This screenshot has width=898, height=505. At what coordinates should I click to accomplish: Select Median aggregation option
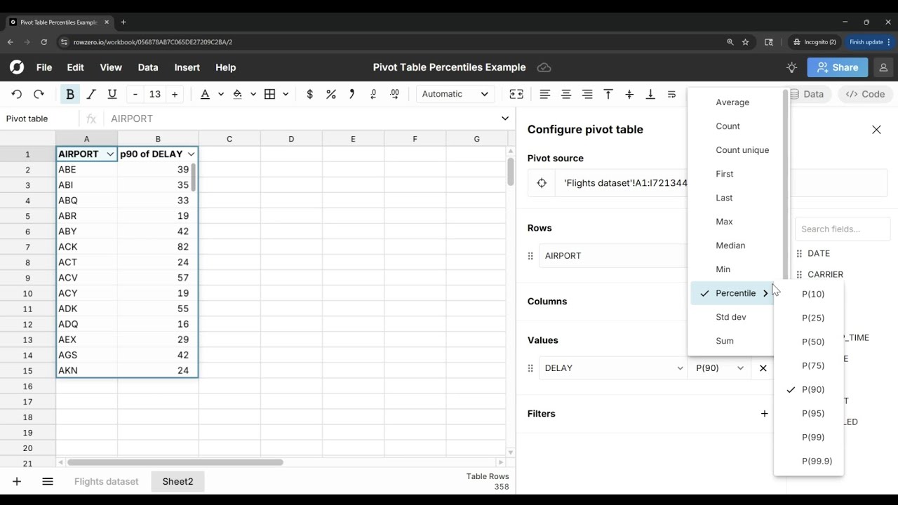[730, 245]
